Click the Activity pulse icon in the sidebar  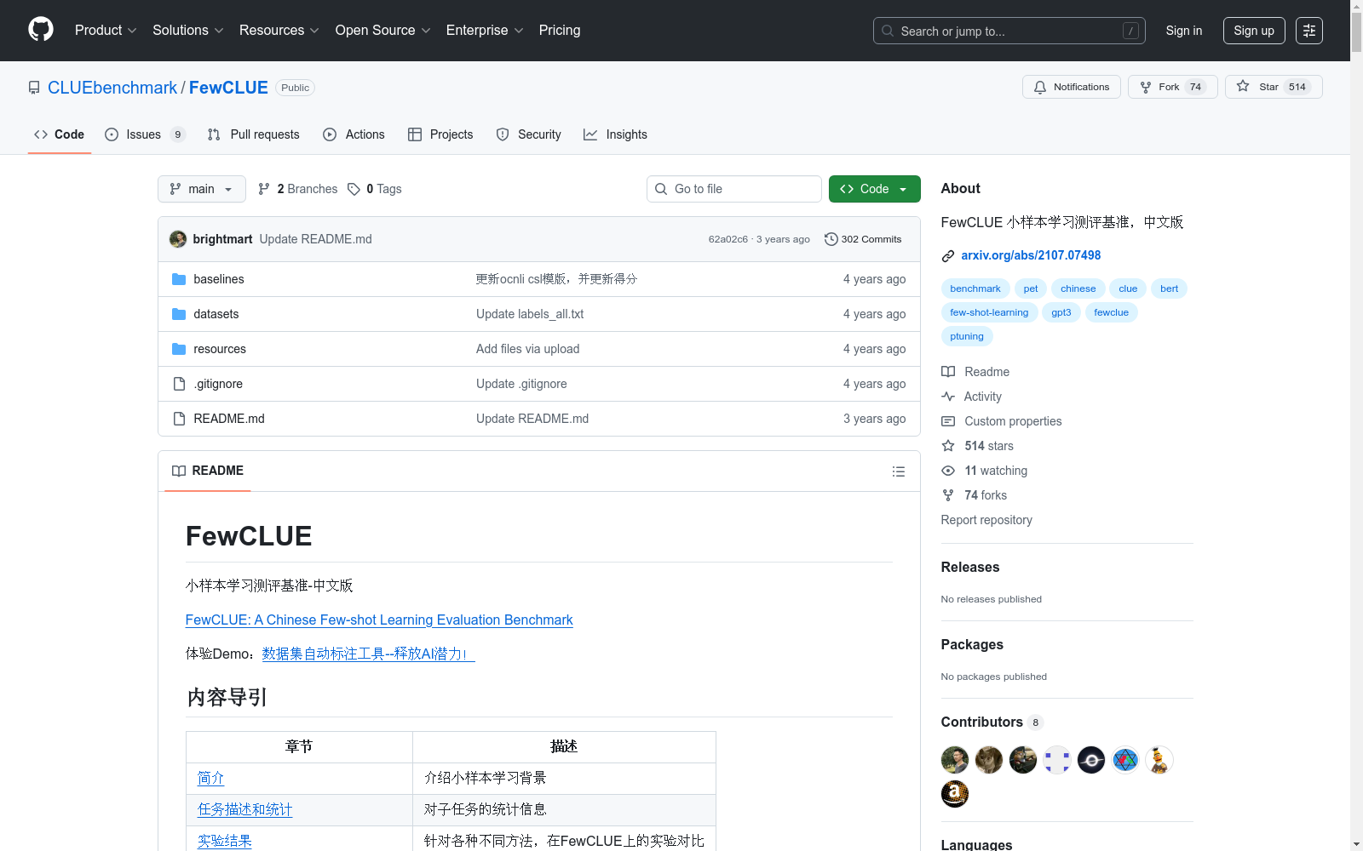click(948, 396)
